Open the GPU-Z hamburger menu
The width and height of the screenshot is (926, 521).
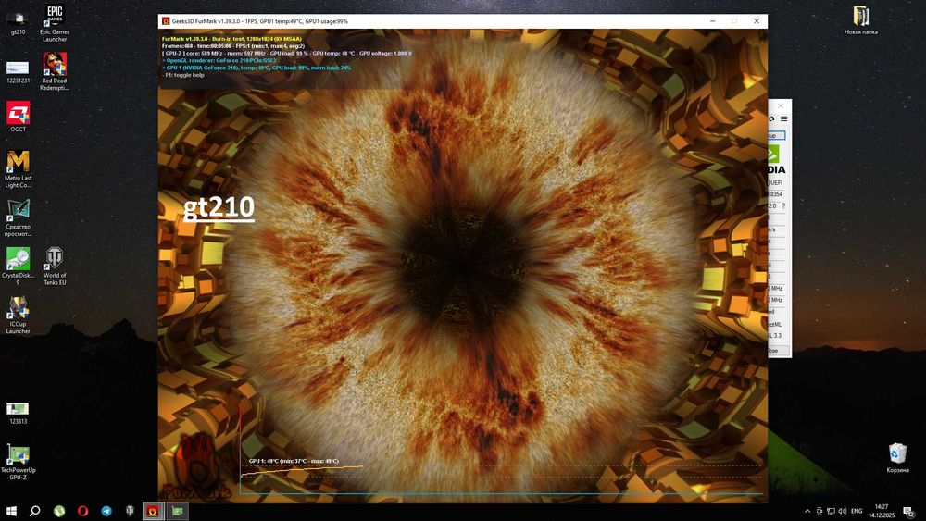tap(783, 119)
